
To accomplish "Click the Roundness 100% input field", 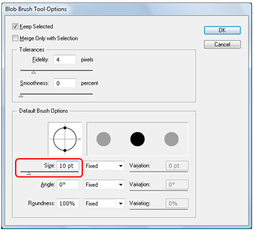I will pos(68,203).
